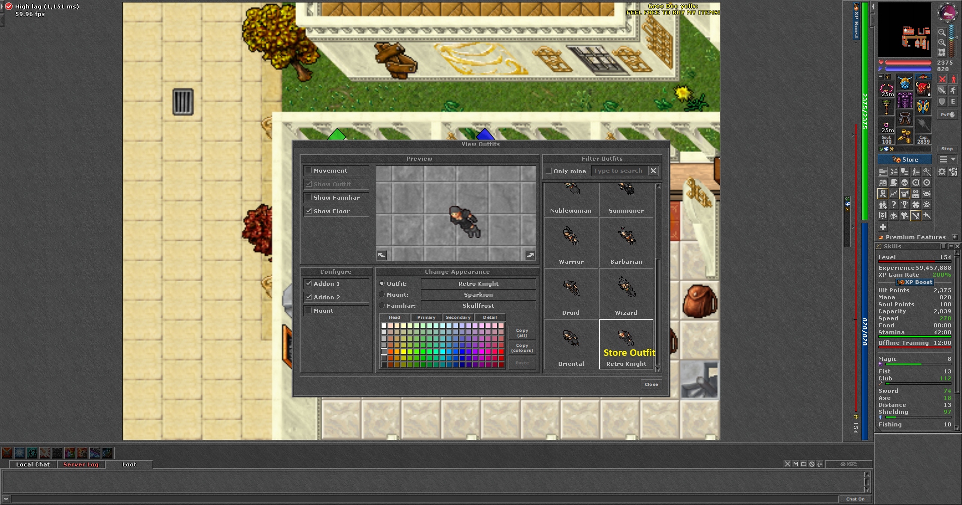Open the options gear icon

pos(942,172)
